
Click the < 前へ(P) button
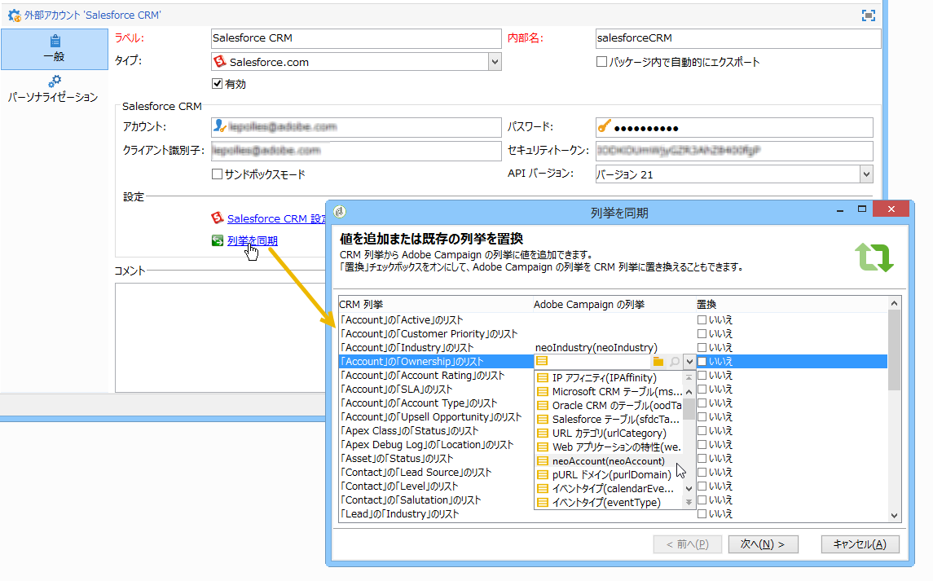click(x=687, y=544)
